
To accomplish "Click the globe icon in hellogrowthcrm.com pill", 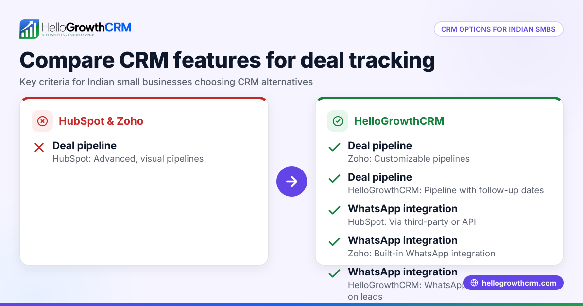I will point(474,283).
